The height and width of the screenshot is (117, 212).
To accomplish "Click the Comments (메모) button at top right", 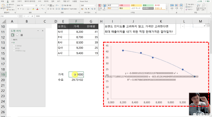I will pyautogui.click(x=207, y=1).
